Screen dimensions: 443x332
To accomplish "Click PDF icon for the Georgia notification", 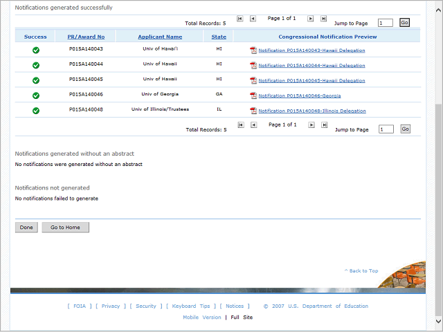I will click(x=253, y=95).
